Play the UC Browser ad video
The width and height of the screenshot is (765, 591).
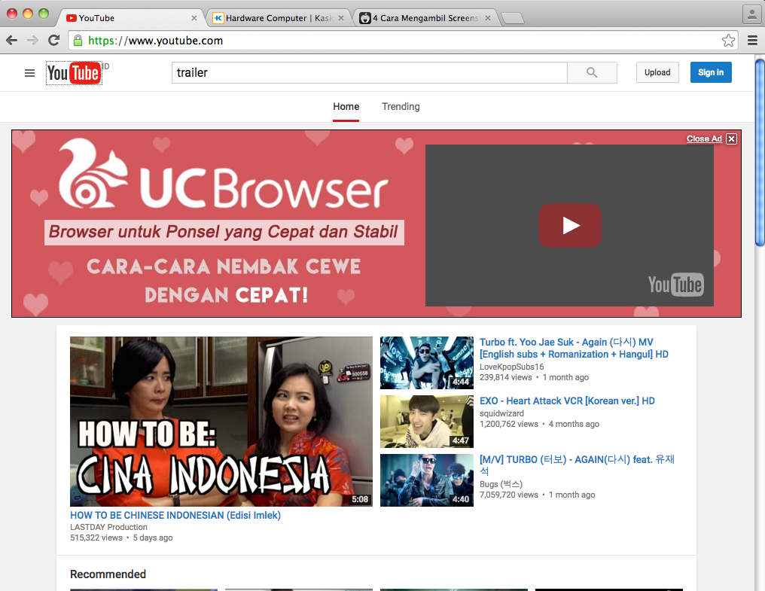point(570,225)
